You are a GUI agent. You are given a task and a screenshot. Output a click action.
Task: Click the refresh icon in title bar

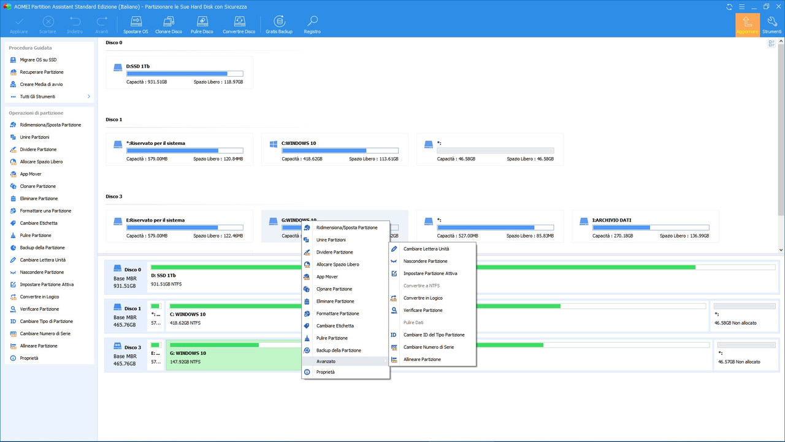coord(729,6)
